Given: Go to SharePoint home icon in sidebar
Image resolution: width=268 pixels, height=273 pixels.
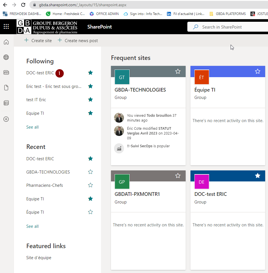Looking at the screenshot, I should point(6,42).
